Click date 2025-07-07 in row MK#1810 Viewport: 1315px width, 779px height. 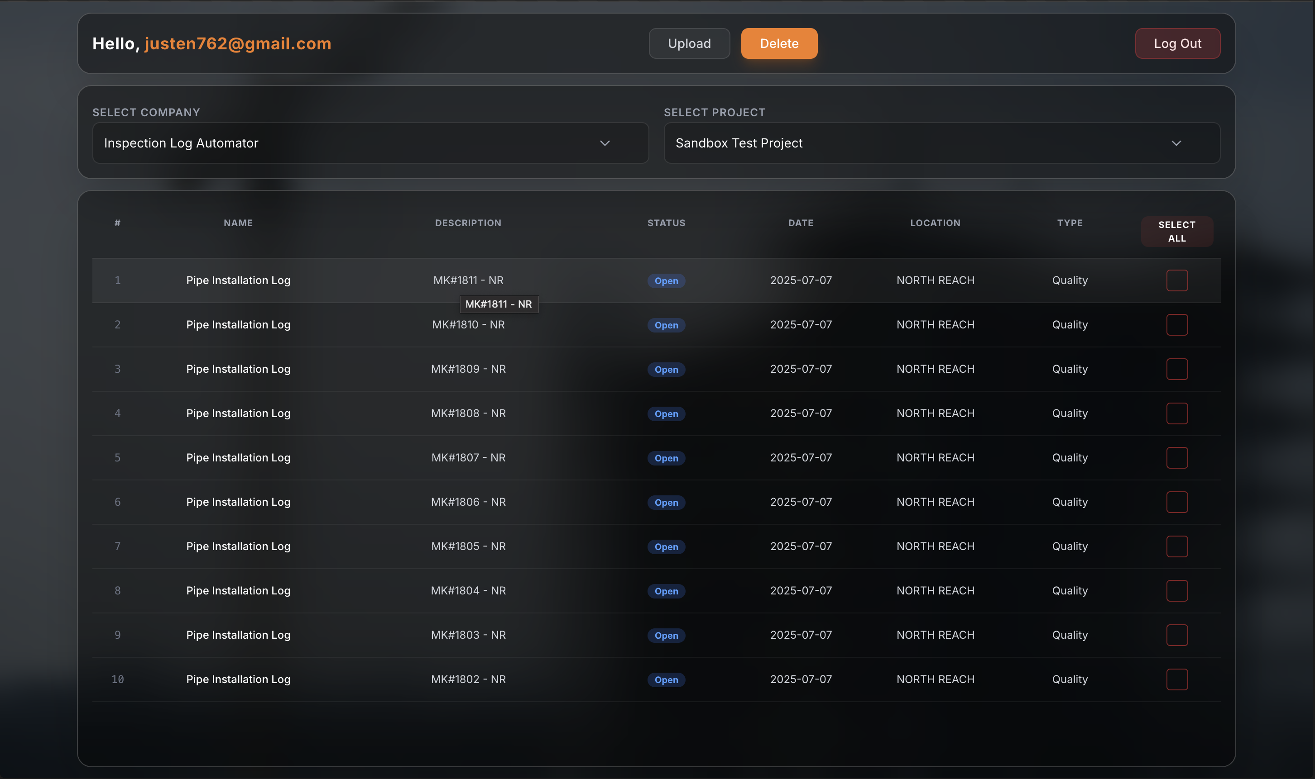[x=801, y=325]
